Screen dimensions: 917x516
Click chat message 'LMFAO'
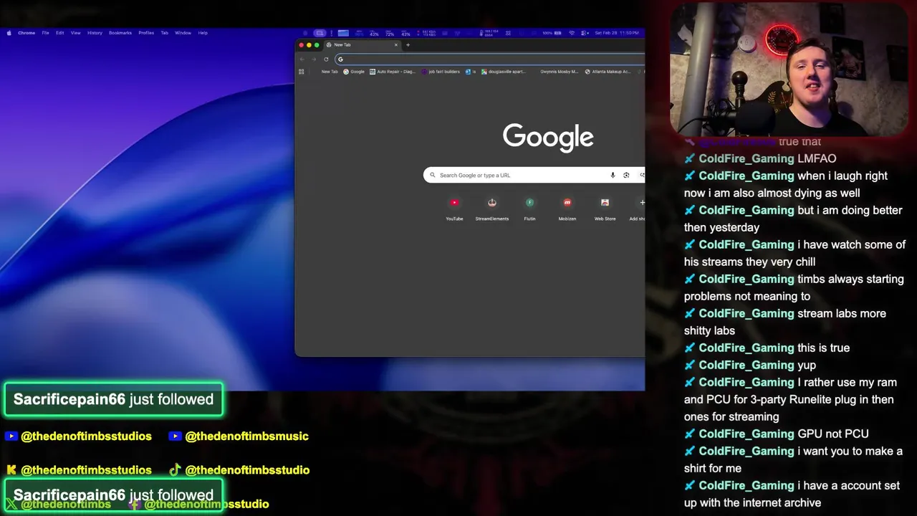point(817,158)
